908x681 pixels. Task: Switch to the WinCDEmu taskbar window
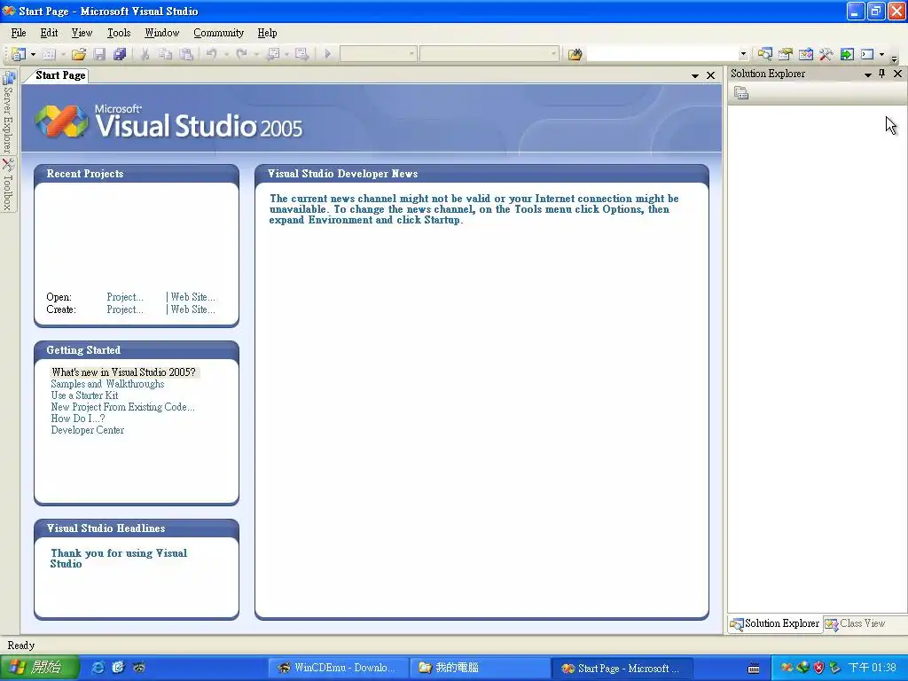point(338,668)
